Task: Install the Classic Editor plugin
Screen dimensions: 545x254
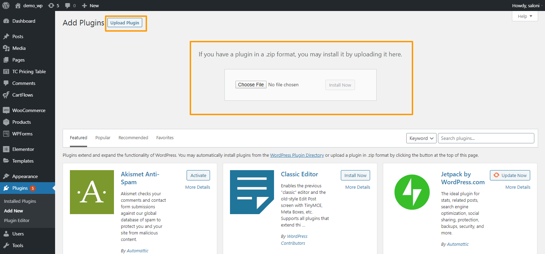Action: pyautogui.click(x=355, y=175)
